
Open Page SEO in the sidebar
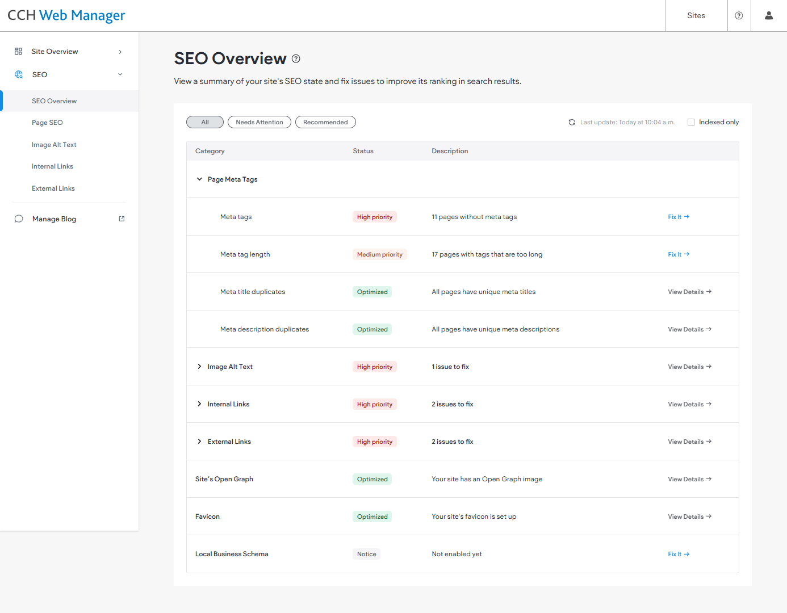[47, 123]
